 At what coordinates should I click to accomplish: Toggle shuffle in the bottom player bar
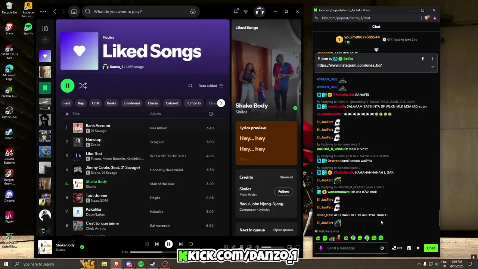pyautogui.click(x=147, y=244)
